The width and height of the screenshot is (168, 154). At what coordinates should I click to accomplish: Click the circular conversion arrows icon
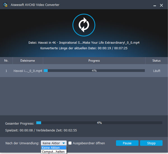tap(84, 25)
